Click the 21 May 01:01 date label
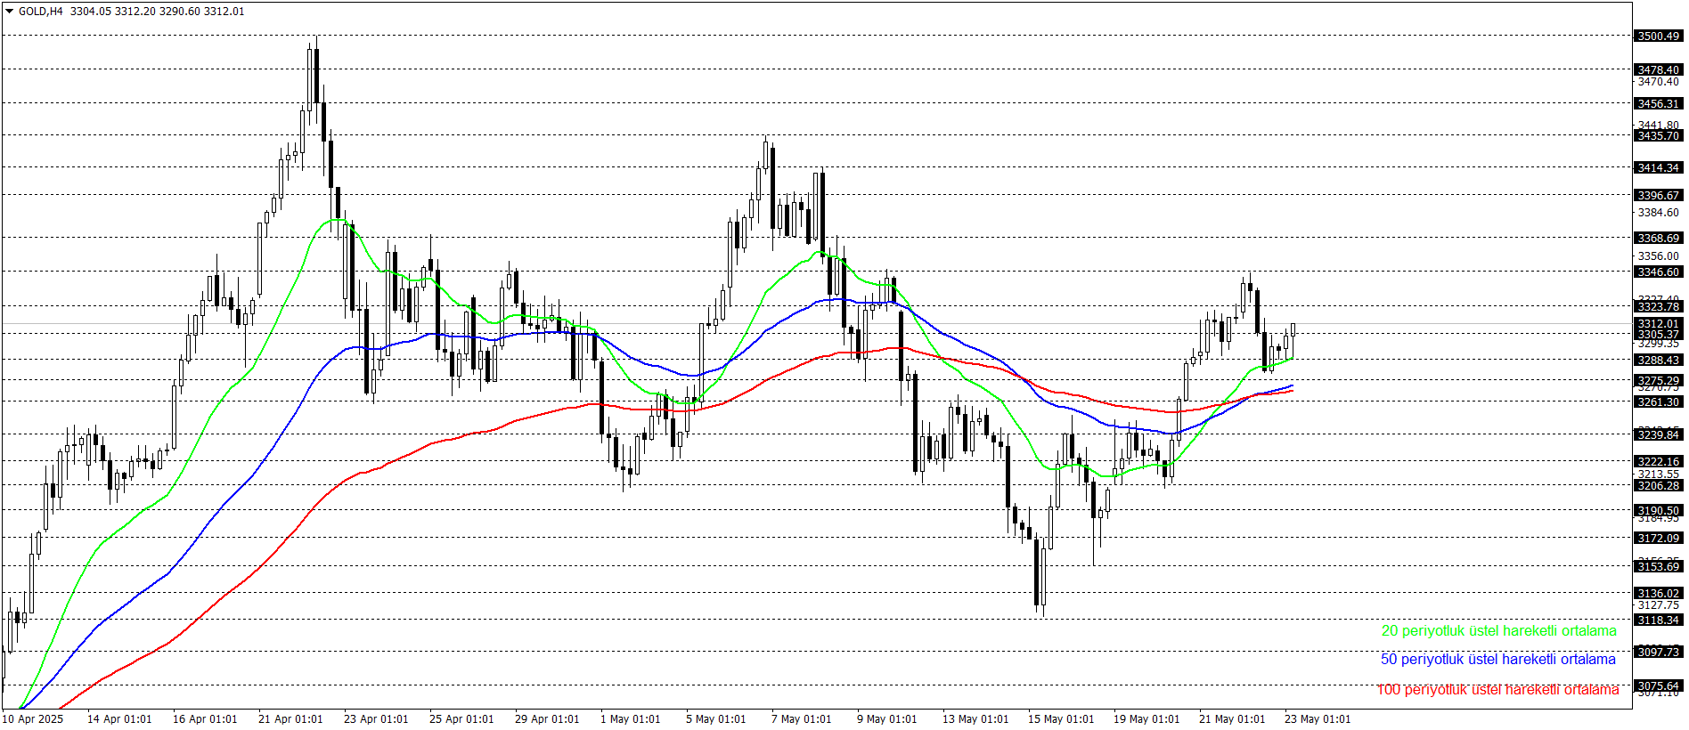The width and height of the screenshot is (1689, 730). 1232,719
